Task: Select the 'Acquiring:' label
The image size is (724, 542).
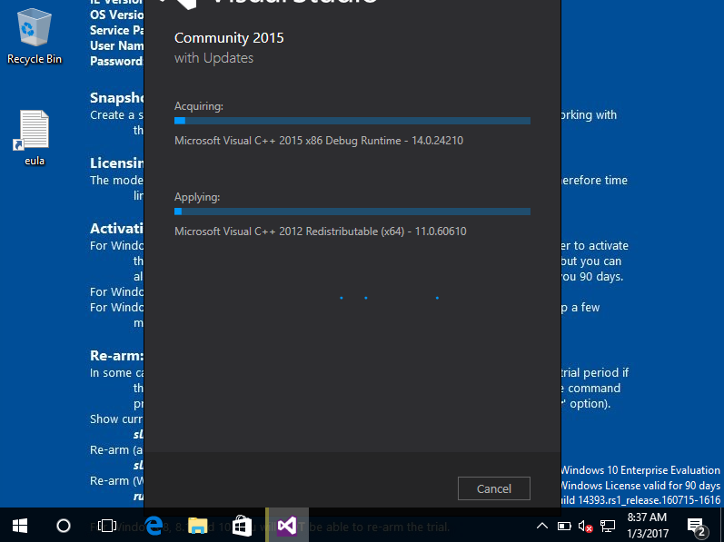Action: (199, 106)
